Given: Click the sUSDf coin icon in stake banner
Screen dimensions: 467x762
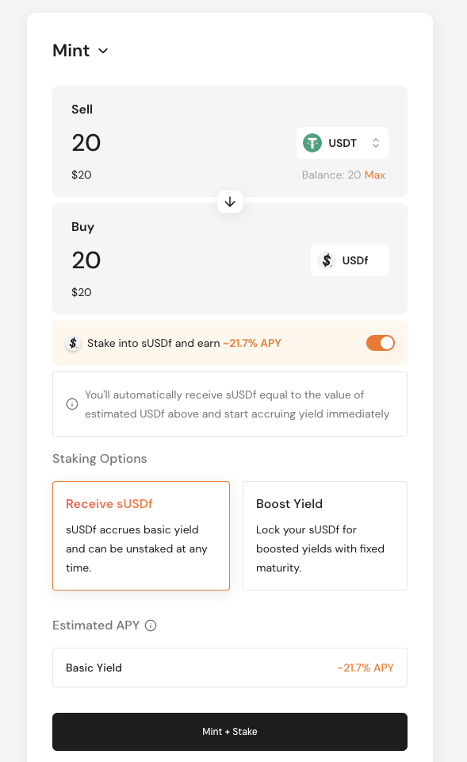Looking at the screenshot, I should click(73, 343).
